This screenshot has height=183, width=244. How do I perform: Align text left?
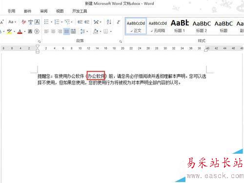pos(46,31)
